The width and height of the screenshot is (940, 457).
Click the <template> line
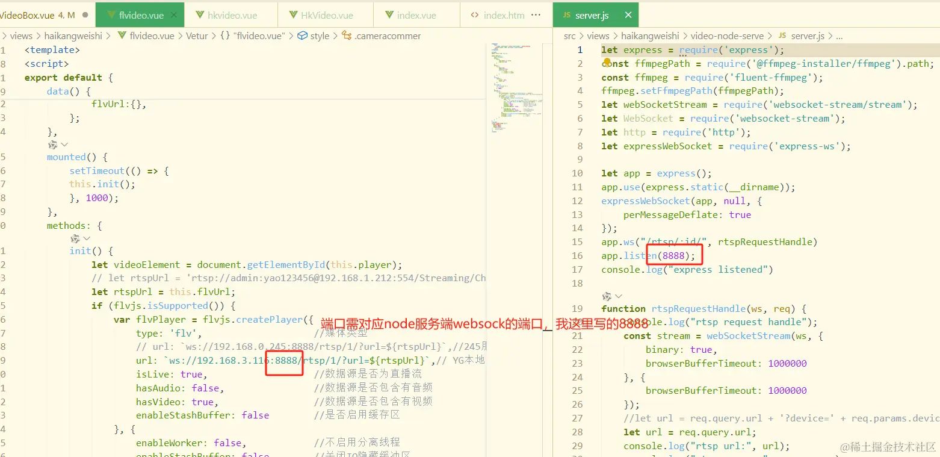(52, 50)
